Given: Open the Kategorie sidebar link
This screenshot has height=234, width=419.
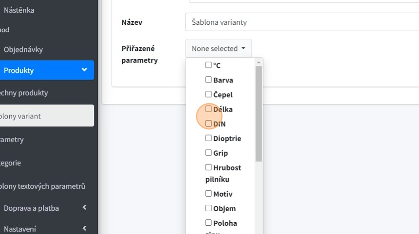Looking at the screenshot, I should click(x=10, y=163).
